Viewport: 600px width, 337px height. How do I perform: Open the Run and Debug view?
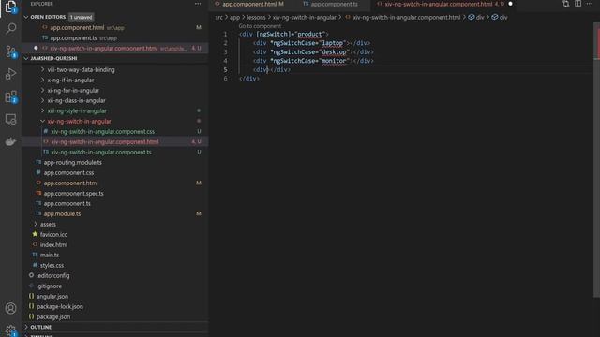tap(10, 74)
